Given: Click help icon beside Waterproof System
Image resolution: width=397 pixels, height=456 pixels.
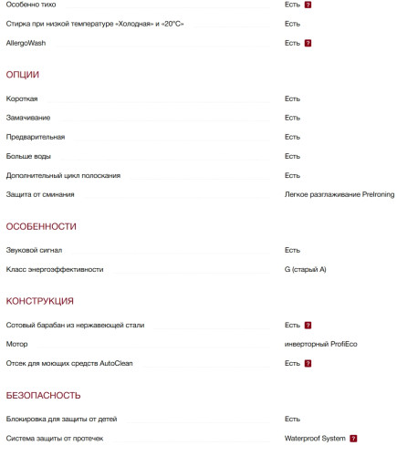Looking at the screenshot, I should click(353, 439).
